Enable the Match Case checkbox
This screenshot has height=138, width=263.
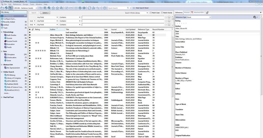click(151, 13)
